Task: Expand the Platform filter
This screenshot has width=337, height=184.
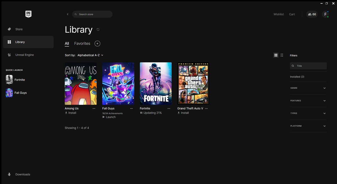Action: pos(308,126)
